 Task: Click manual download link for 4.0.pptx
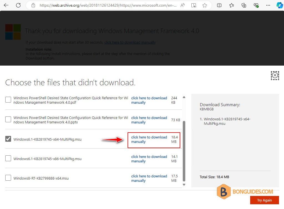(x=149, y=120)
